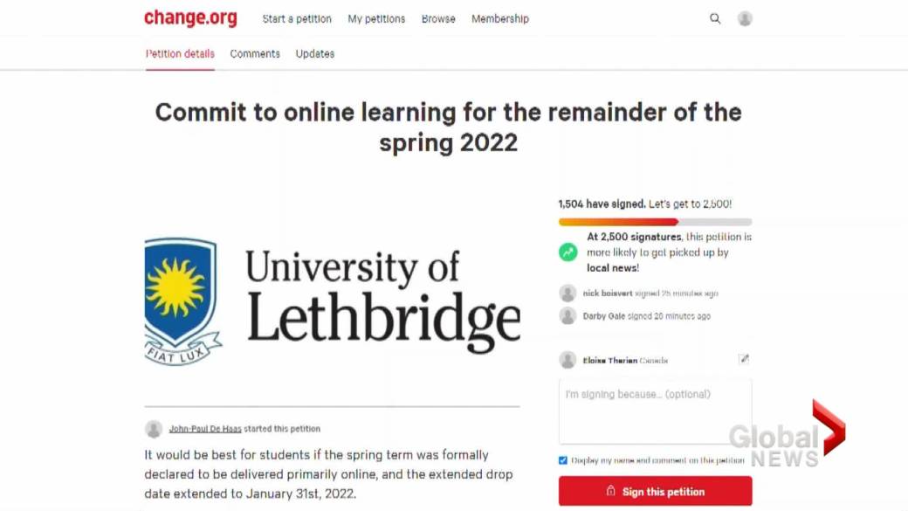
Task: Click the edit pencil icon beside Eloise Therien
Action: click(744, 359)
